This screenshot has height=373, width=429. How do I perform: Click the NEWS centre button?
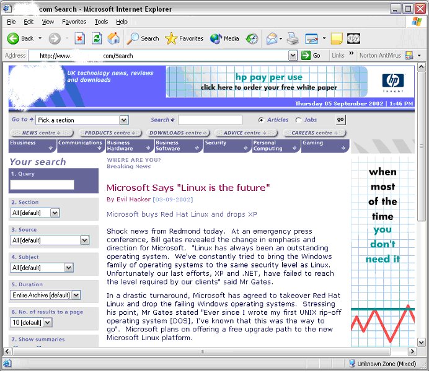pyautogui.click(x=42, y=133)
